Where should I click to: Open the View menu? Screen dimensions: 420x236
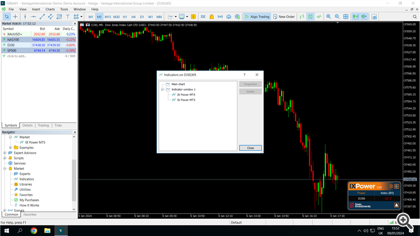tap(23, 9)
